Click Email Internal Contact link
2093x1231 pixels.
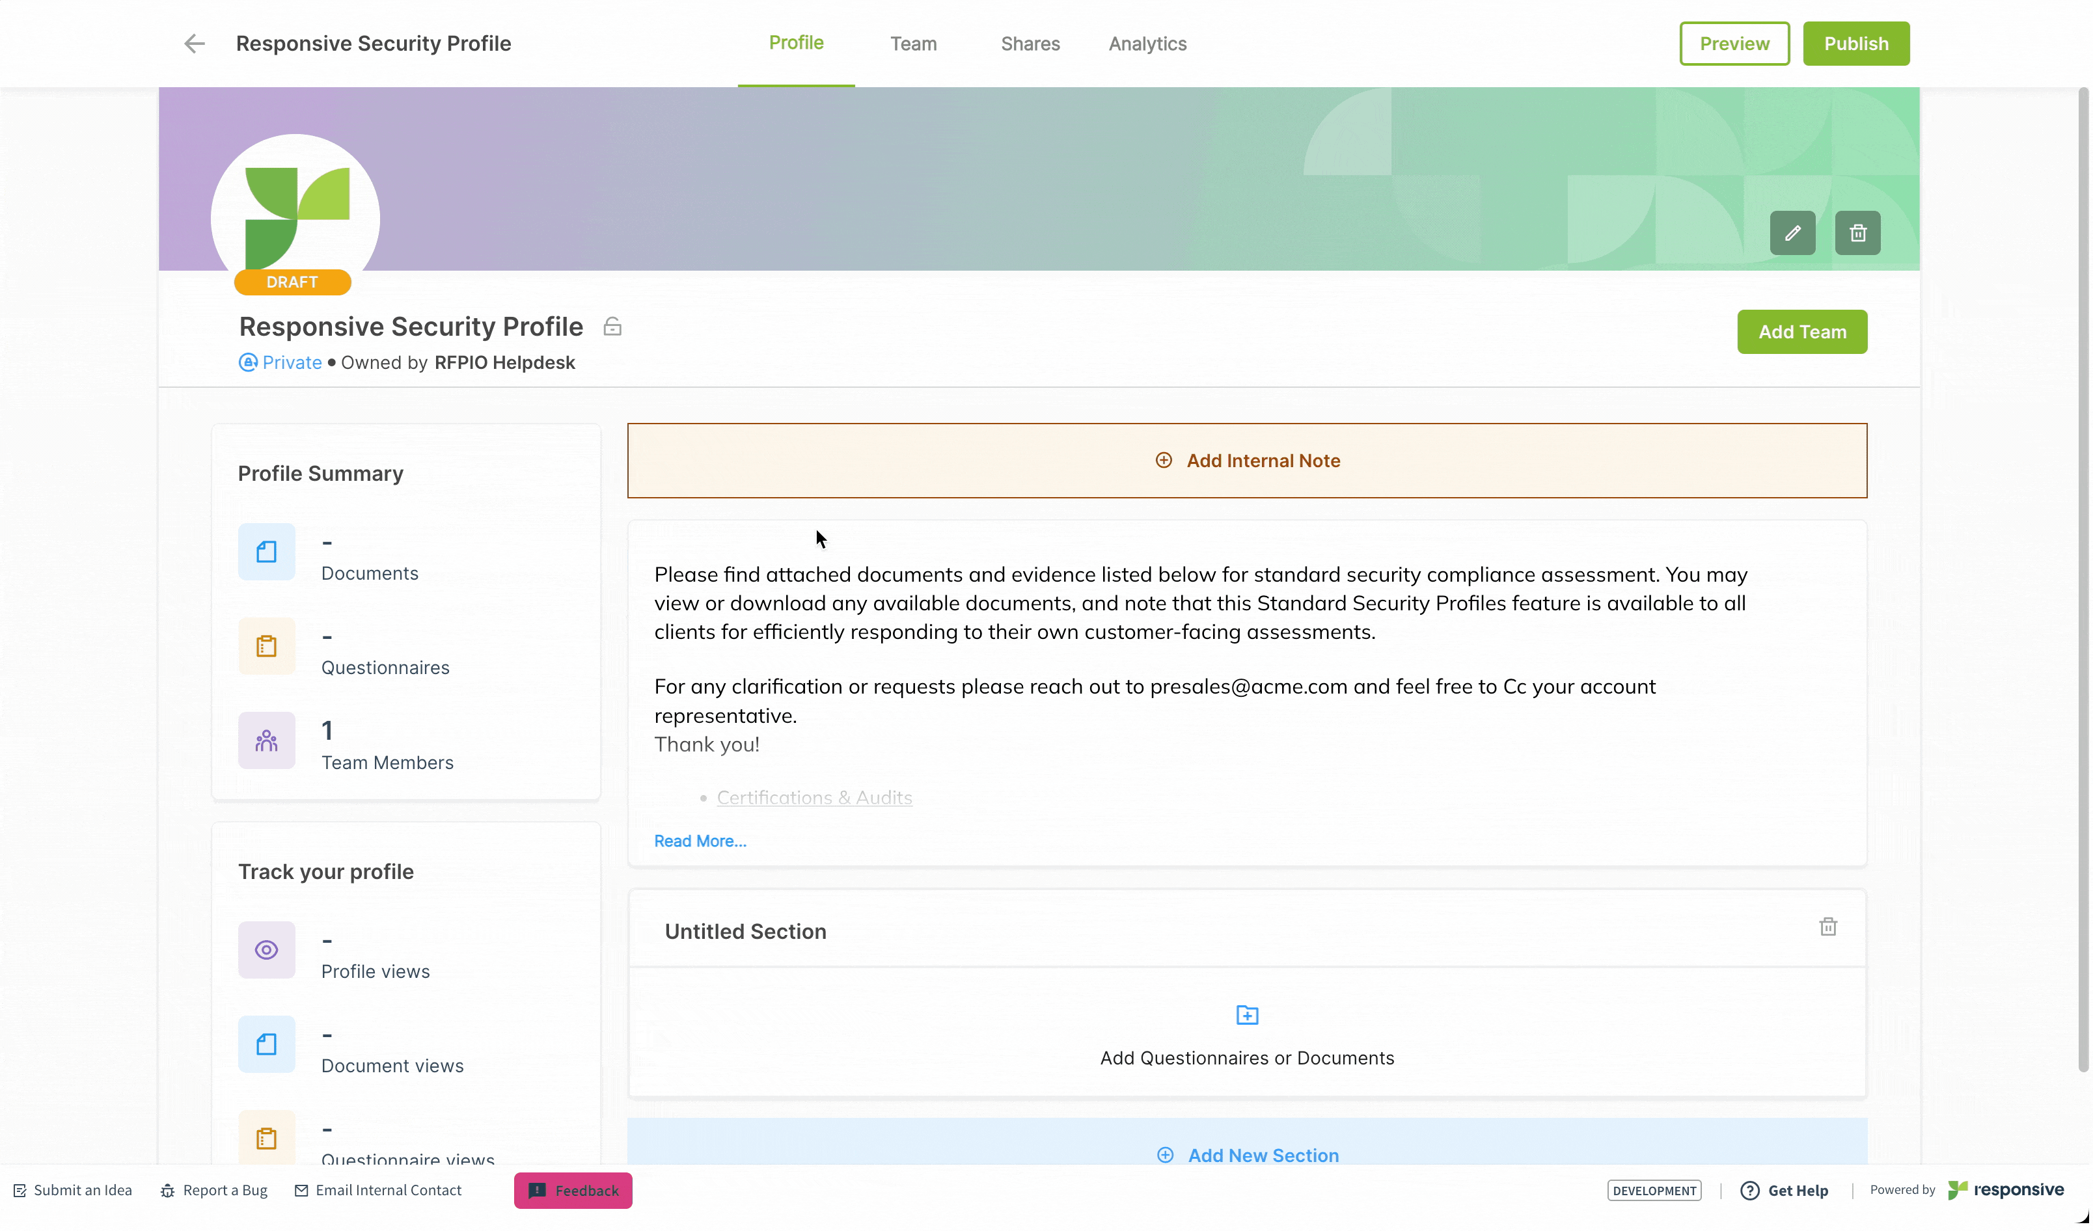(x=388, y=1191)
